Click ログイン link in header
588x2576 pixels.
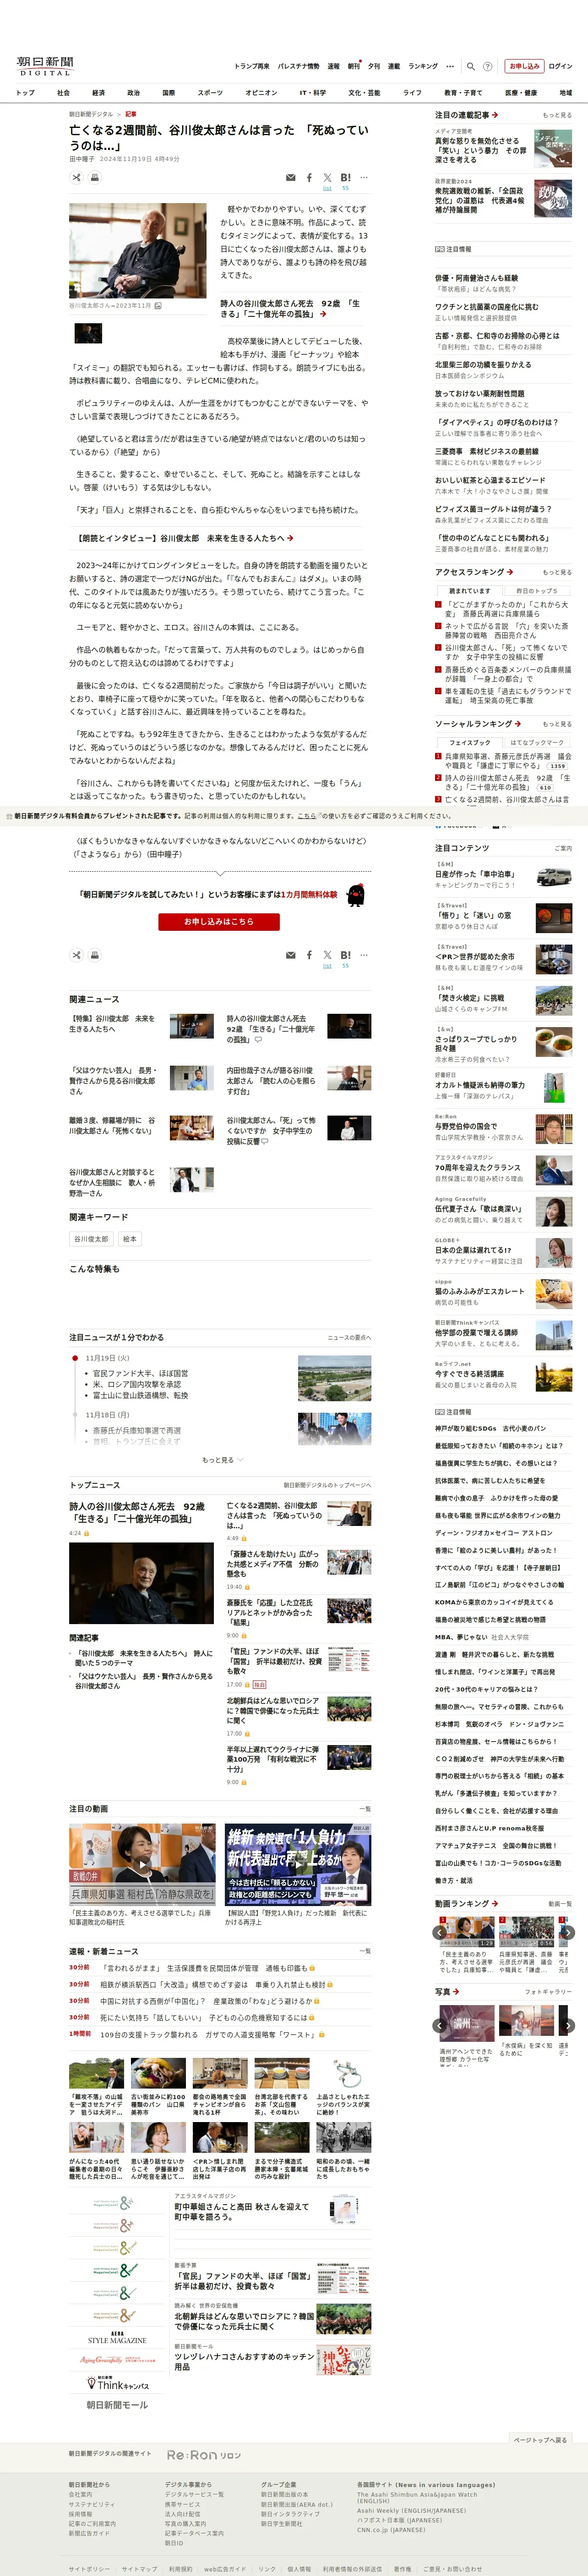pyautogui.click(x=560, y=66)
